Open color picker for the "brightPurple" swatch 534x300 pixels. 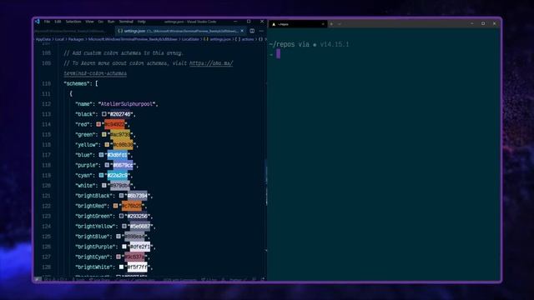point(124,247)
